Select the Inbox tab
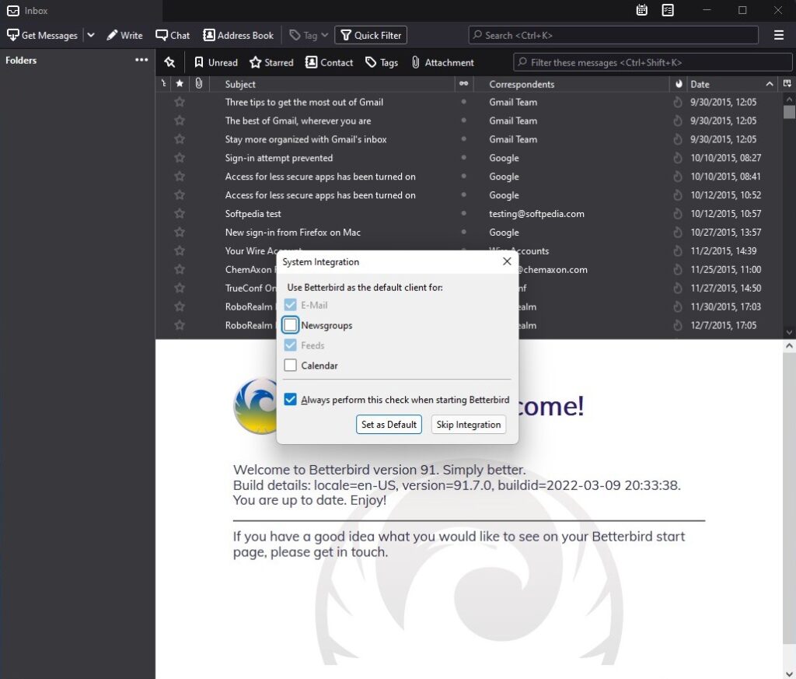 pyautogui.click(x=29, y=10)
